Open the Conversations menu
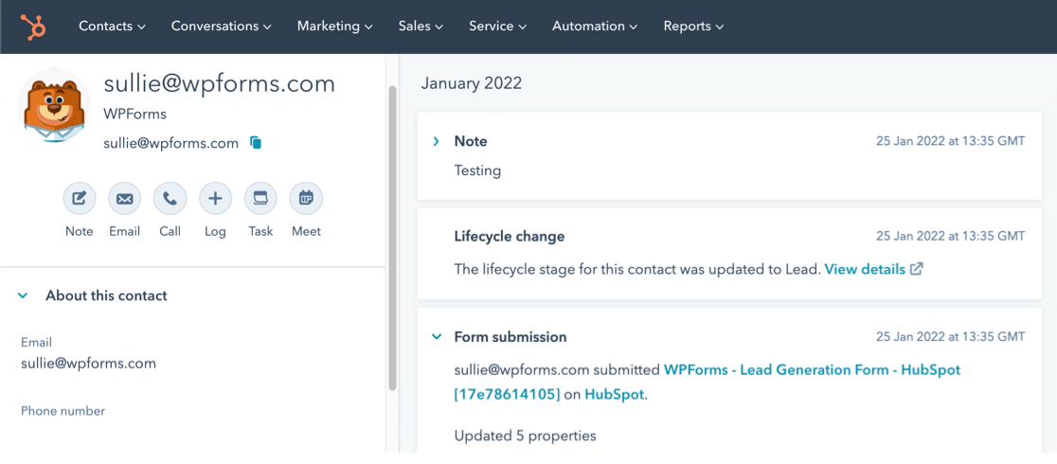 point(221,27)
